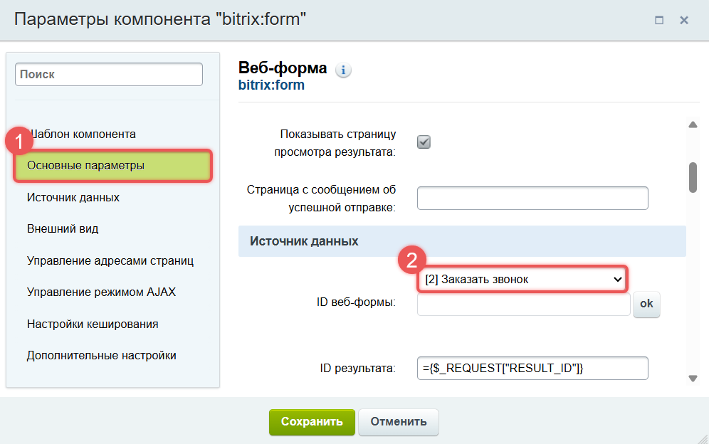
Task: Select Шаблон компонента section
Action: [x=81, y=134]
